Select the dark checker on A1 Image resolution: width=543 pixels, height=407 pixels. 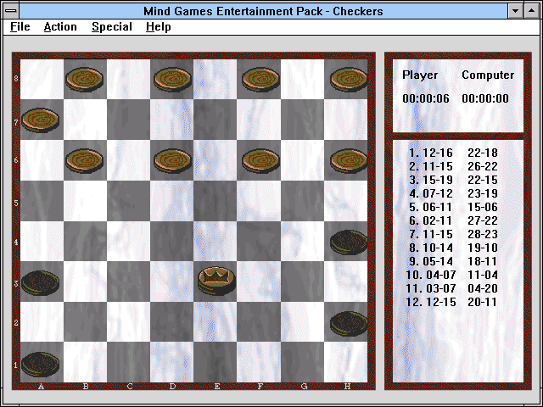point(40,365)
